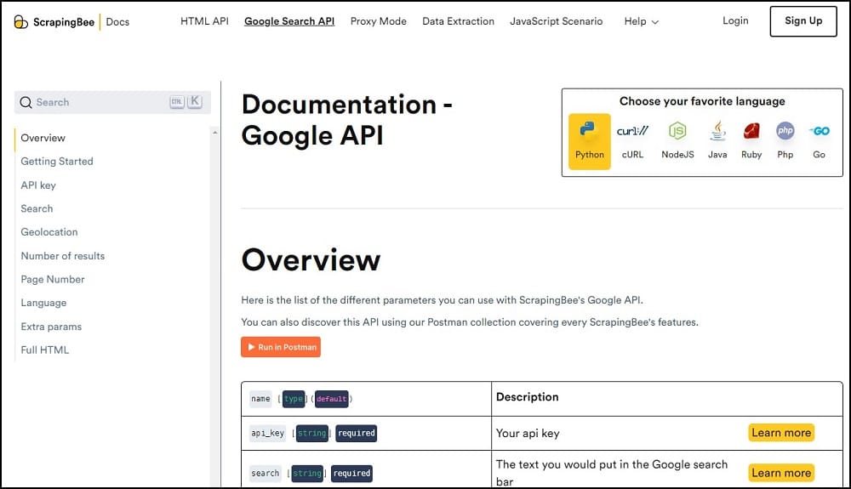This screenshot has height=489, width=851.
Task: Go to Page Number in the sidebar
Action: coord(53,279)
